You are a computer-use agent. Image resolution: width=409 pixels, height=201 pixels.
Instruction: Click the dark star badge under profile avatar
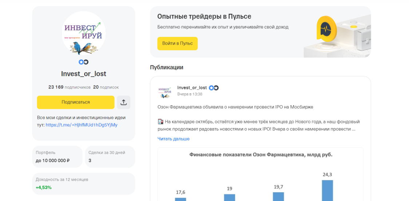point(86,62)
